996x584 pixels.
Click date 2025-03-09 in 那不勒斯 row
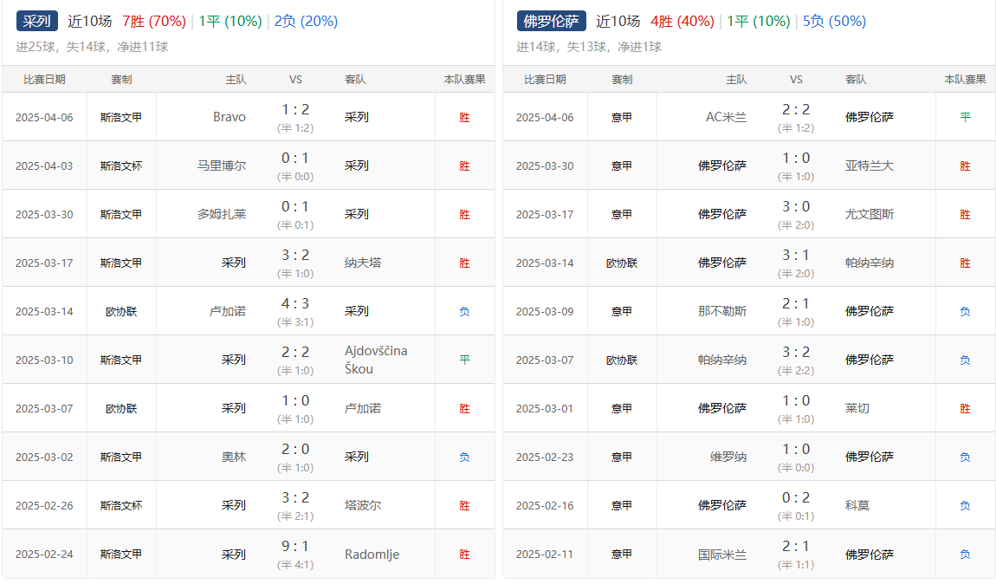coord(545,311)
